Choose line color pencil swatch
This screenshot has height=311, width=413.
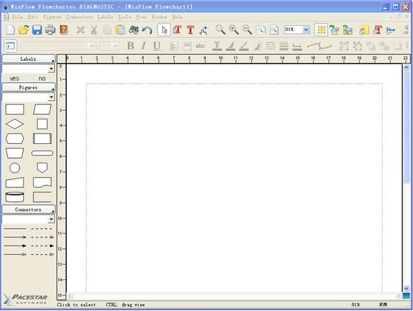tap(244, 46)
